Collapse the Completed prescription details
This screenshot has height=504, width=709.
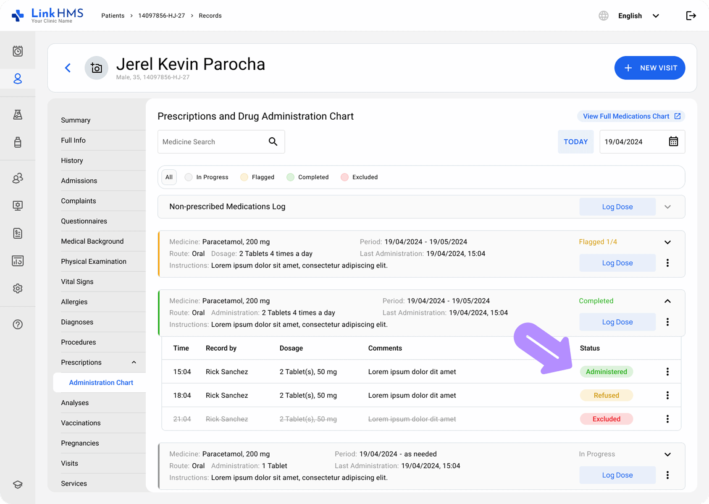point(667,301)
